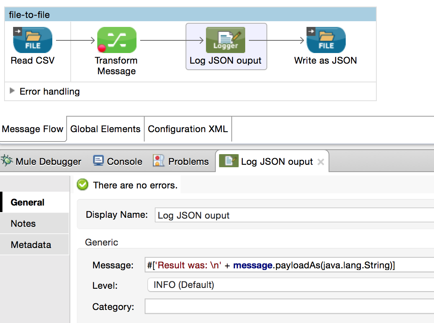The image size is (434, 323).
Task: Click the Write as JSON file icon
Action: (x=326, y=40)
